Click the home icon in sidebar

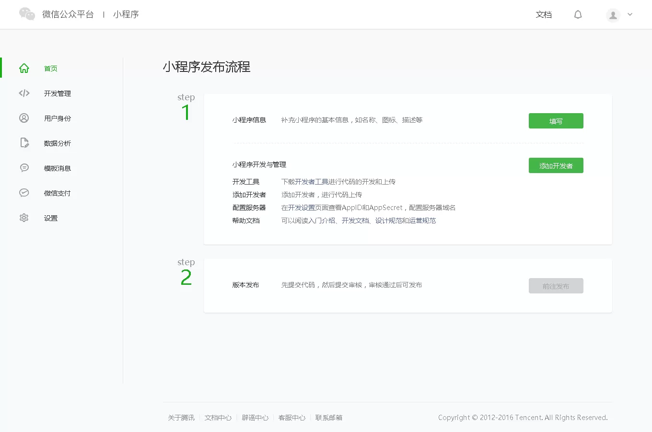[24, 68]
